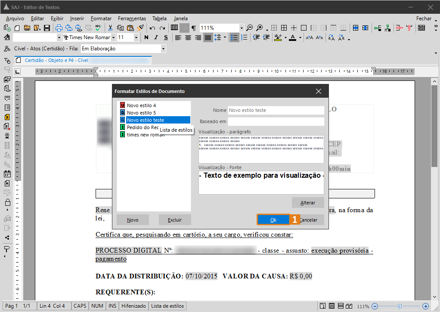Viewport: 440px width, 312px height.
Task: Expand the Fila queue dropdown
Action: coord(163,49)
